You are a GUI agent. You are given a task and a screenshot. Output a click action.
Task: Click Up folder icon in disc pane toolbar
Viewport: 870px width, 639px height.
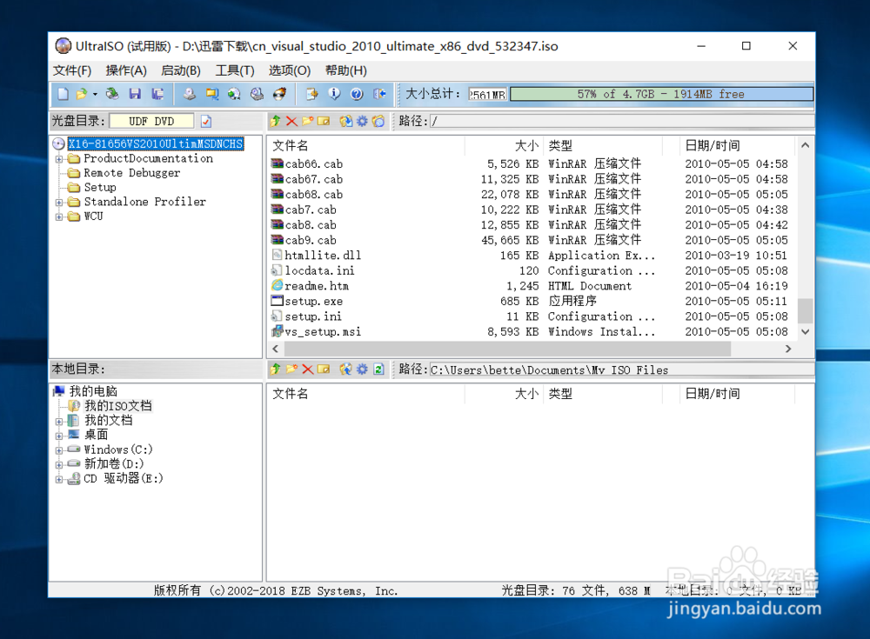275,121
